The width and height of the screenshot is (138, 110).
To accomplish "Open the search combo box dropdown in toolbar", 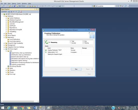I will [x=115, y=6].
